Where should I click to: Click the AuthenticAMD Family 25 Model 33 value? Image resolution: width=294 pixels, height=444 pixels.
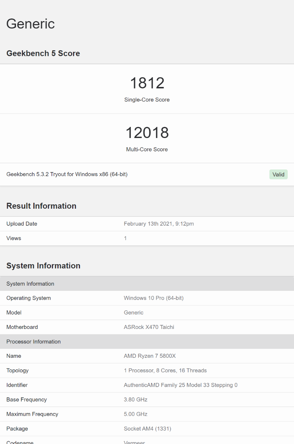[x=181, y=385]
